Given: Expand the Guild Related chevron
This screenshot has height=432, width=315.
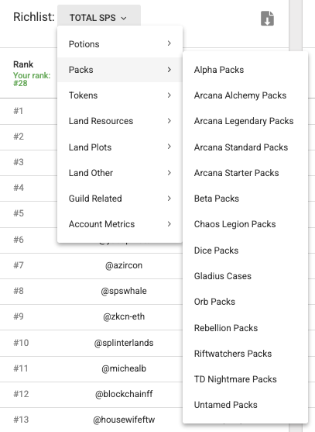Looking at the screenshot, I should coord(169,199).
